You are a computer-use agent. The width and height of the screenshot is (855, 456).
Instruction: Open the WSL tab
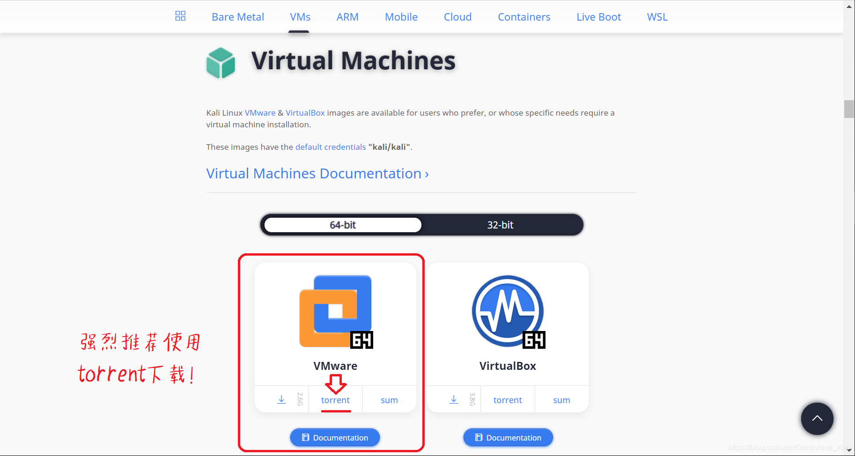[657, 17]
